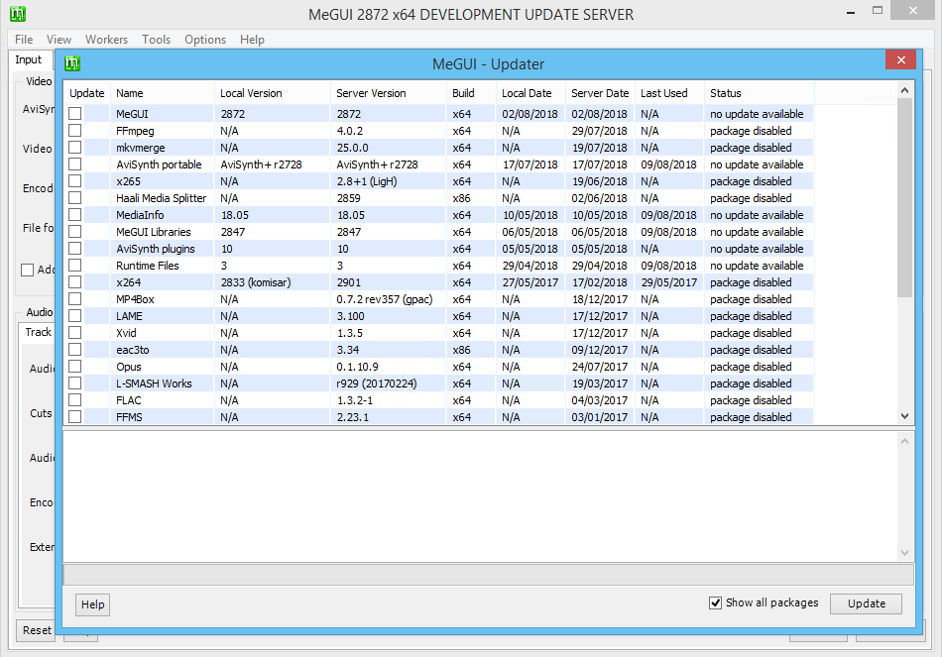Screen dimensions: 942x657
Task: Click the '0.7.2 rev357 (gpac)' server version
Action: [385, 299]
